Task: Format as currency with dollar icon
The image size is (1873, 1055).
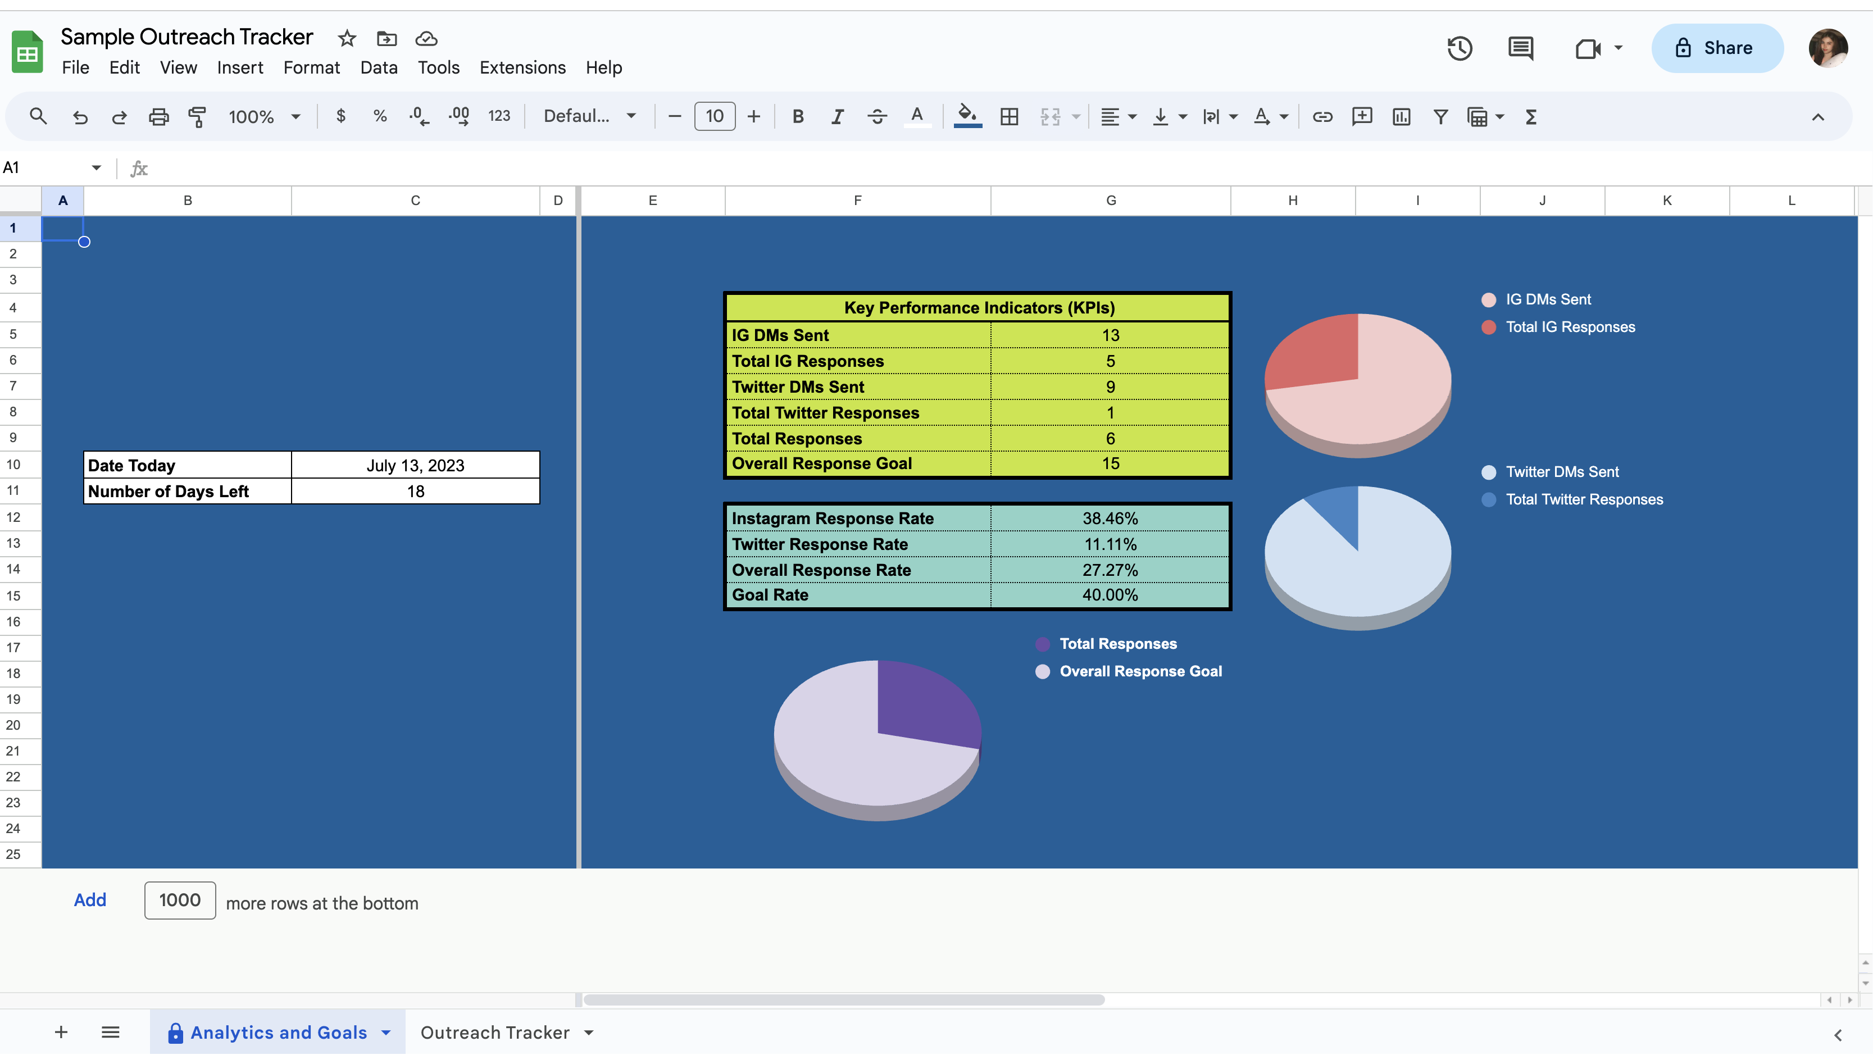Action: click(x=341, y=116)
